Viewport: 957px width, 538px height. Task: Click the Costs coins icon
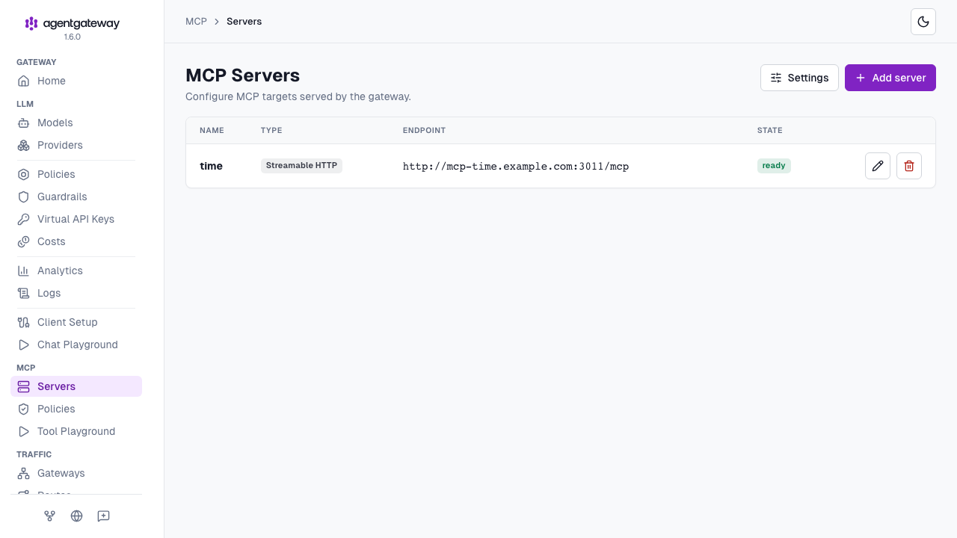(x=24, y=241)
